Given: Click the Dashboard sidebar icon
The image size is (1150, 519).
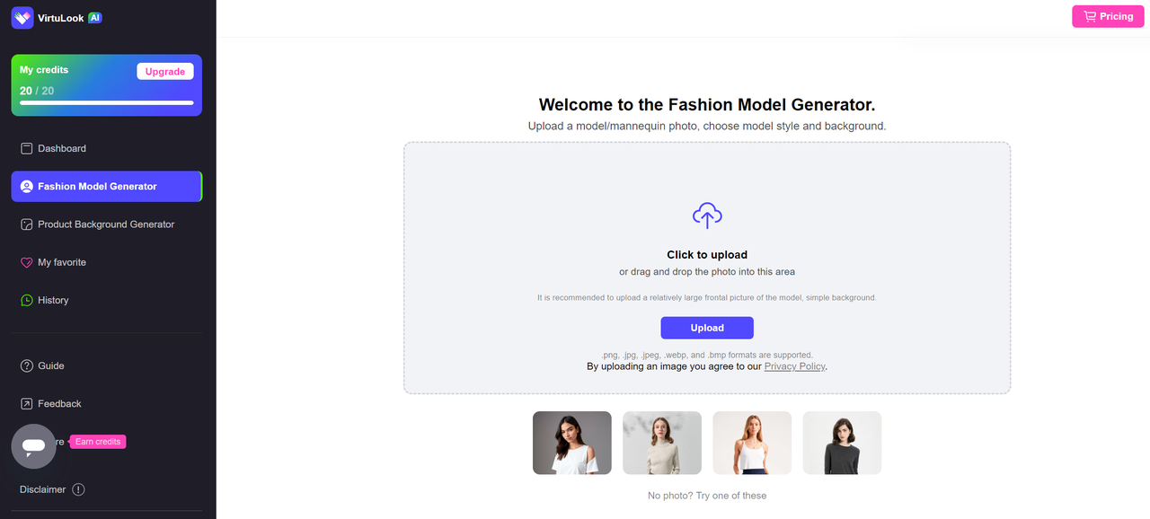Looking at the screenshot, I should [27, 148].
